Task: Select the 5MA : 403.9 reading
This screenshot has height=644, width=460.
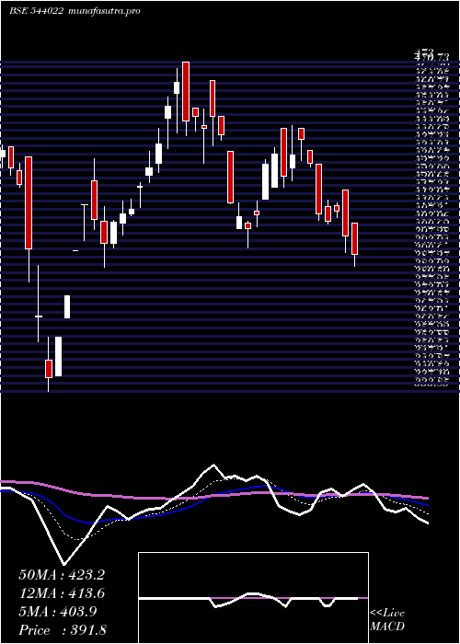Action: 58,612
